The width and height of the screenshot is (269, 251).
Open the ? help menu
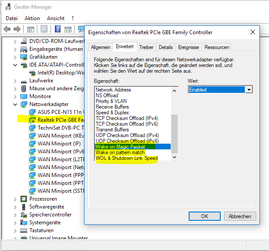click(x=73, y=18)
